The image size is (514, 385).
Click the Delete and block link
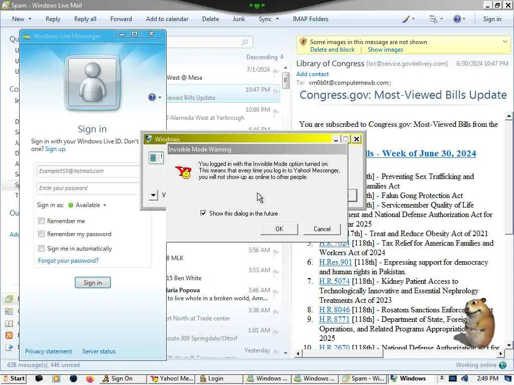[332, 50]
